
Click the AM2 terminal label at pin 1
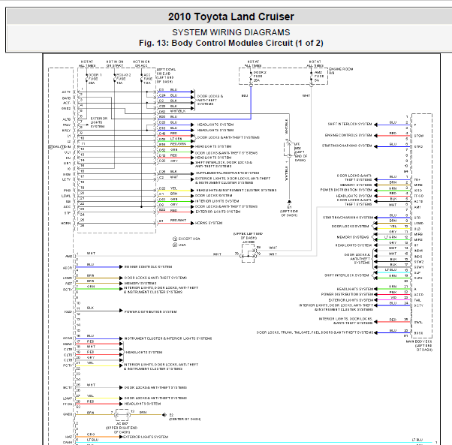coord(68,256)
